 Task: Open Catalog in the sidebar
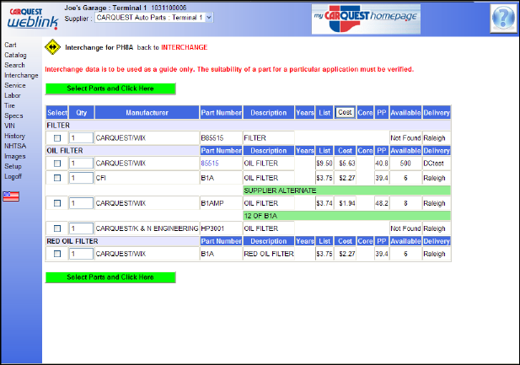point(15,55)
